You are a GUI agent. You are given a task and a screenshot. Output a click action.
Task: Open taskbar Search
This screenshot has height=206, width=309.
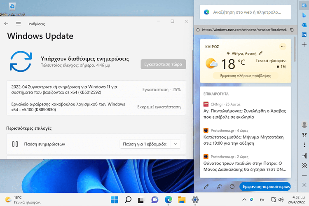(128, 200)
